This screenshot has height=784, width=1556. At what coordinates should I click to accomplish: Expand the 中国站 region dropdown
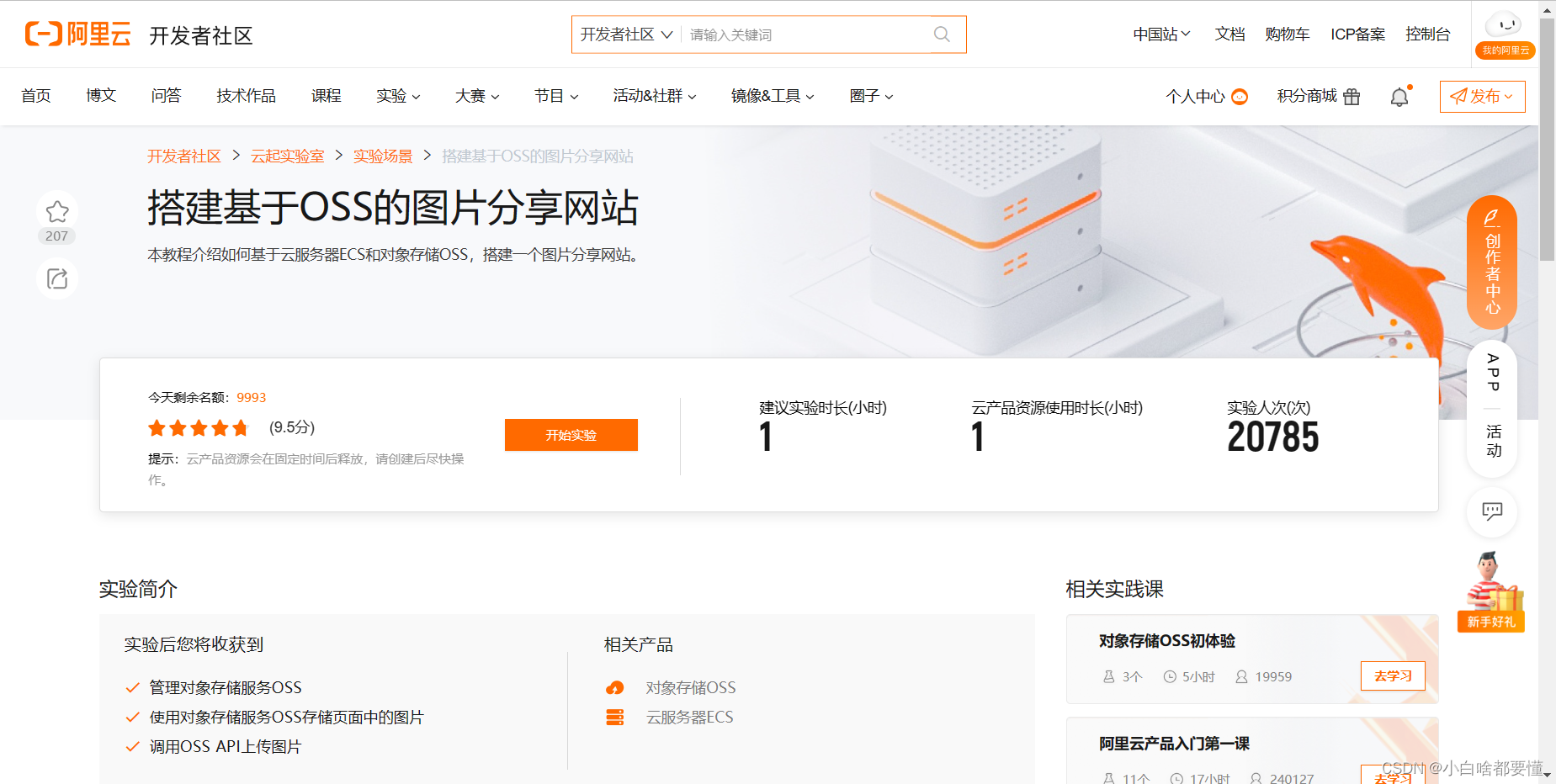coord(1161,34)
